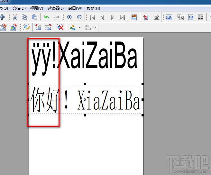Paste from clipboard using the Paste icon
This screenshot has width=211, height=175.
tap(35, 17)
